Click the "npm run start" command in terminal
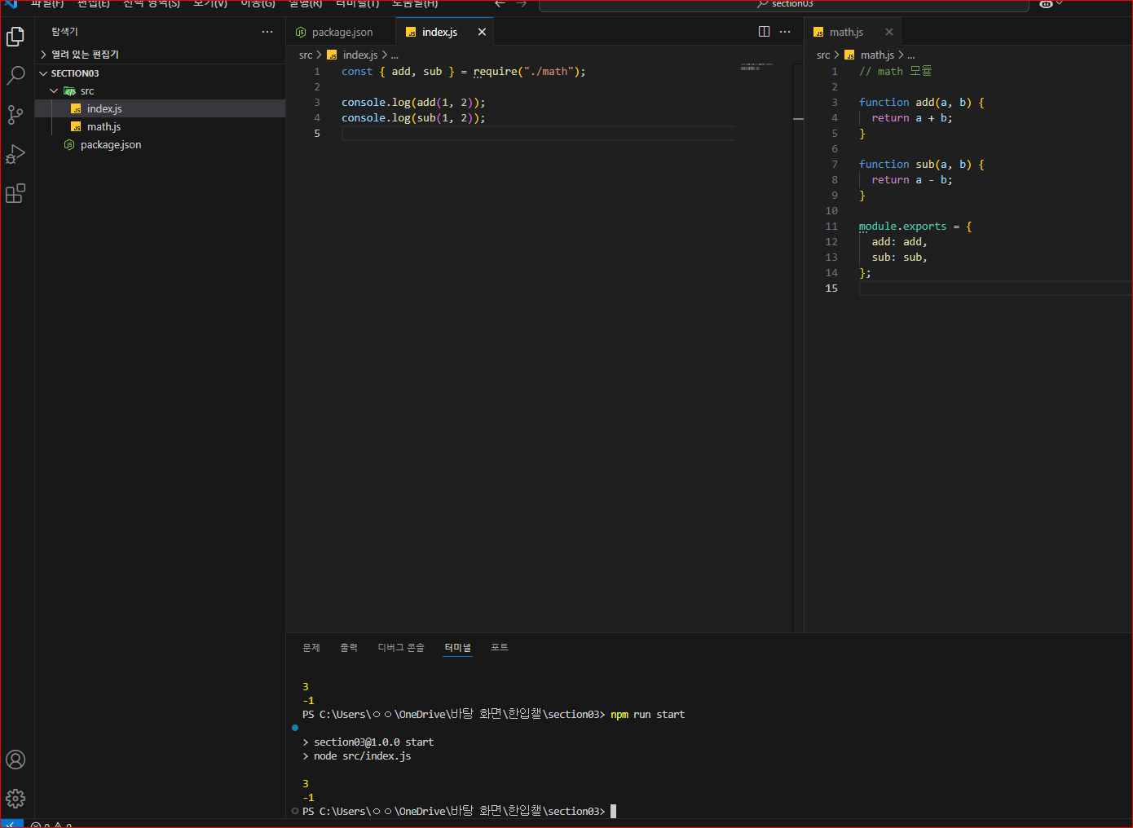This screenshot has height=828, width=1133. (647, 715)
